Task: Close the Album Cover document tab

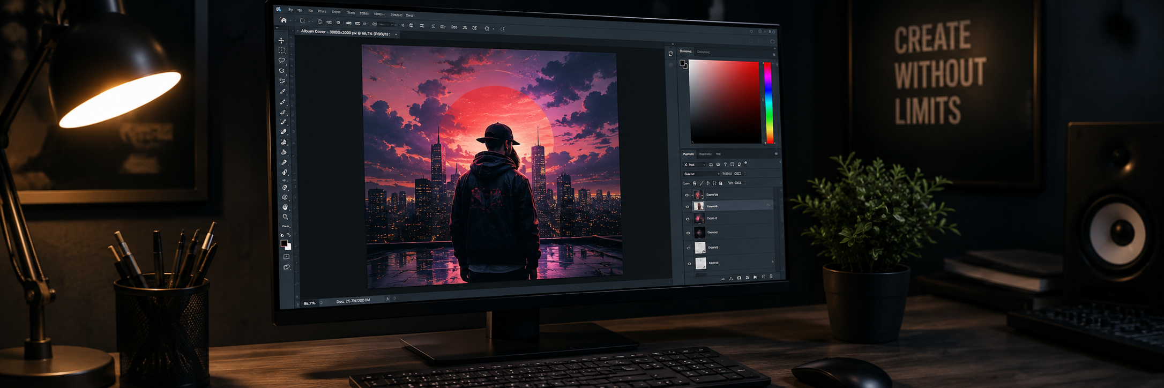Action: (x=396, y=34)
